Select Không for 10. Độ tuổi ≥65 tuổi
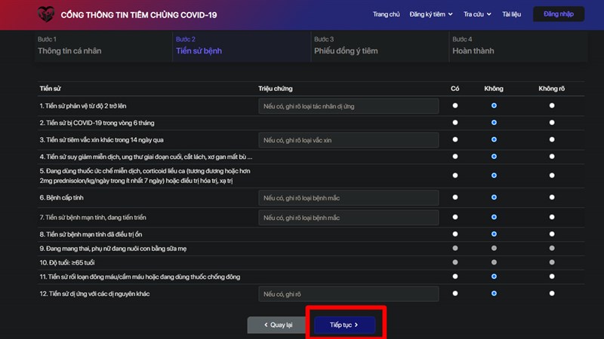 [x=494, y=262]
